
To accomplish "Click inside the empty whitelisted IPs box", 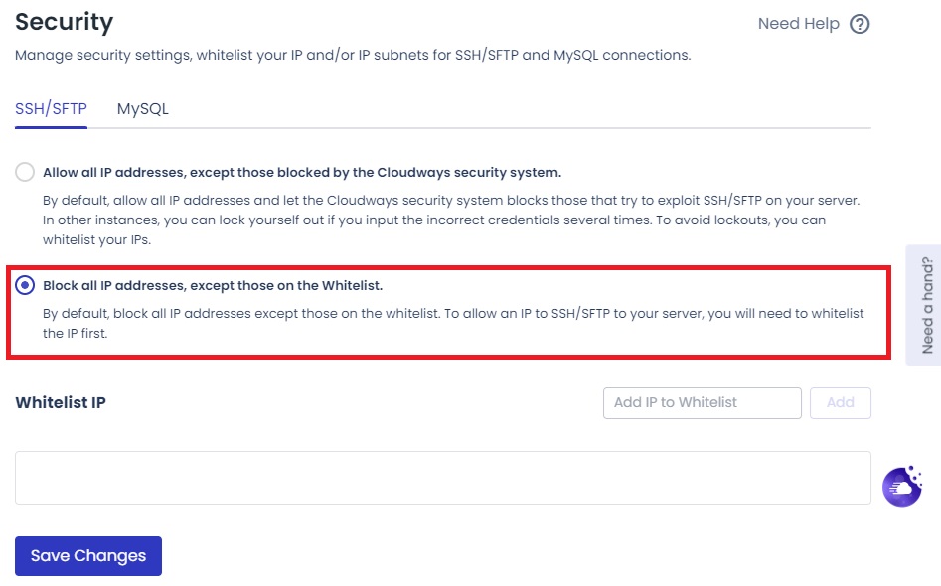I will (442, 478).
